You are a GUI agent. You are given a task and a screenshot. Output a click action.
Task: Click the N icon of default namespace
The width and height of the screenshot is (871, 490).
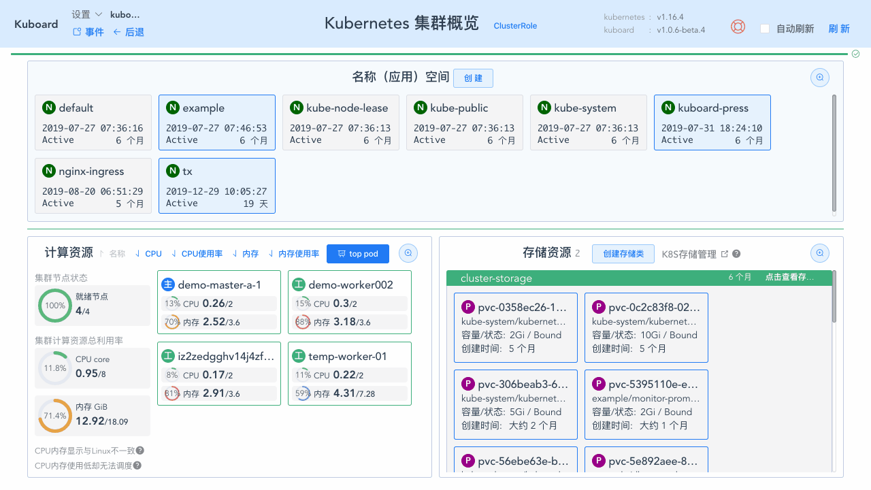[x=49, y=108]
